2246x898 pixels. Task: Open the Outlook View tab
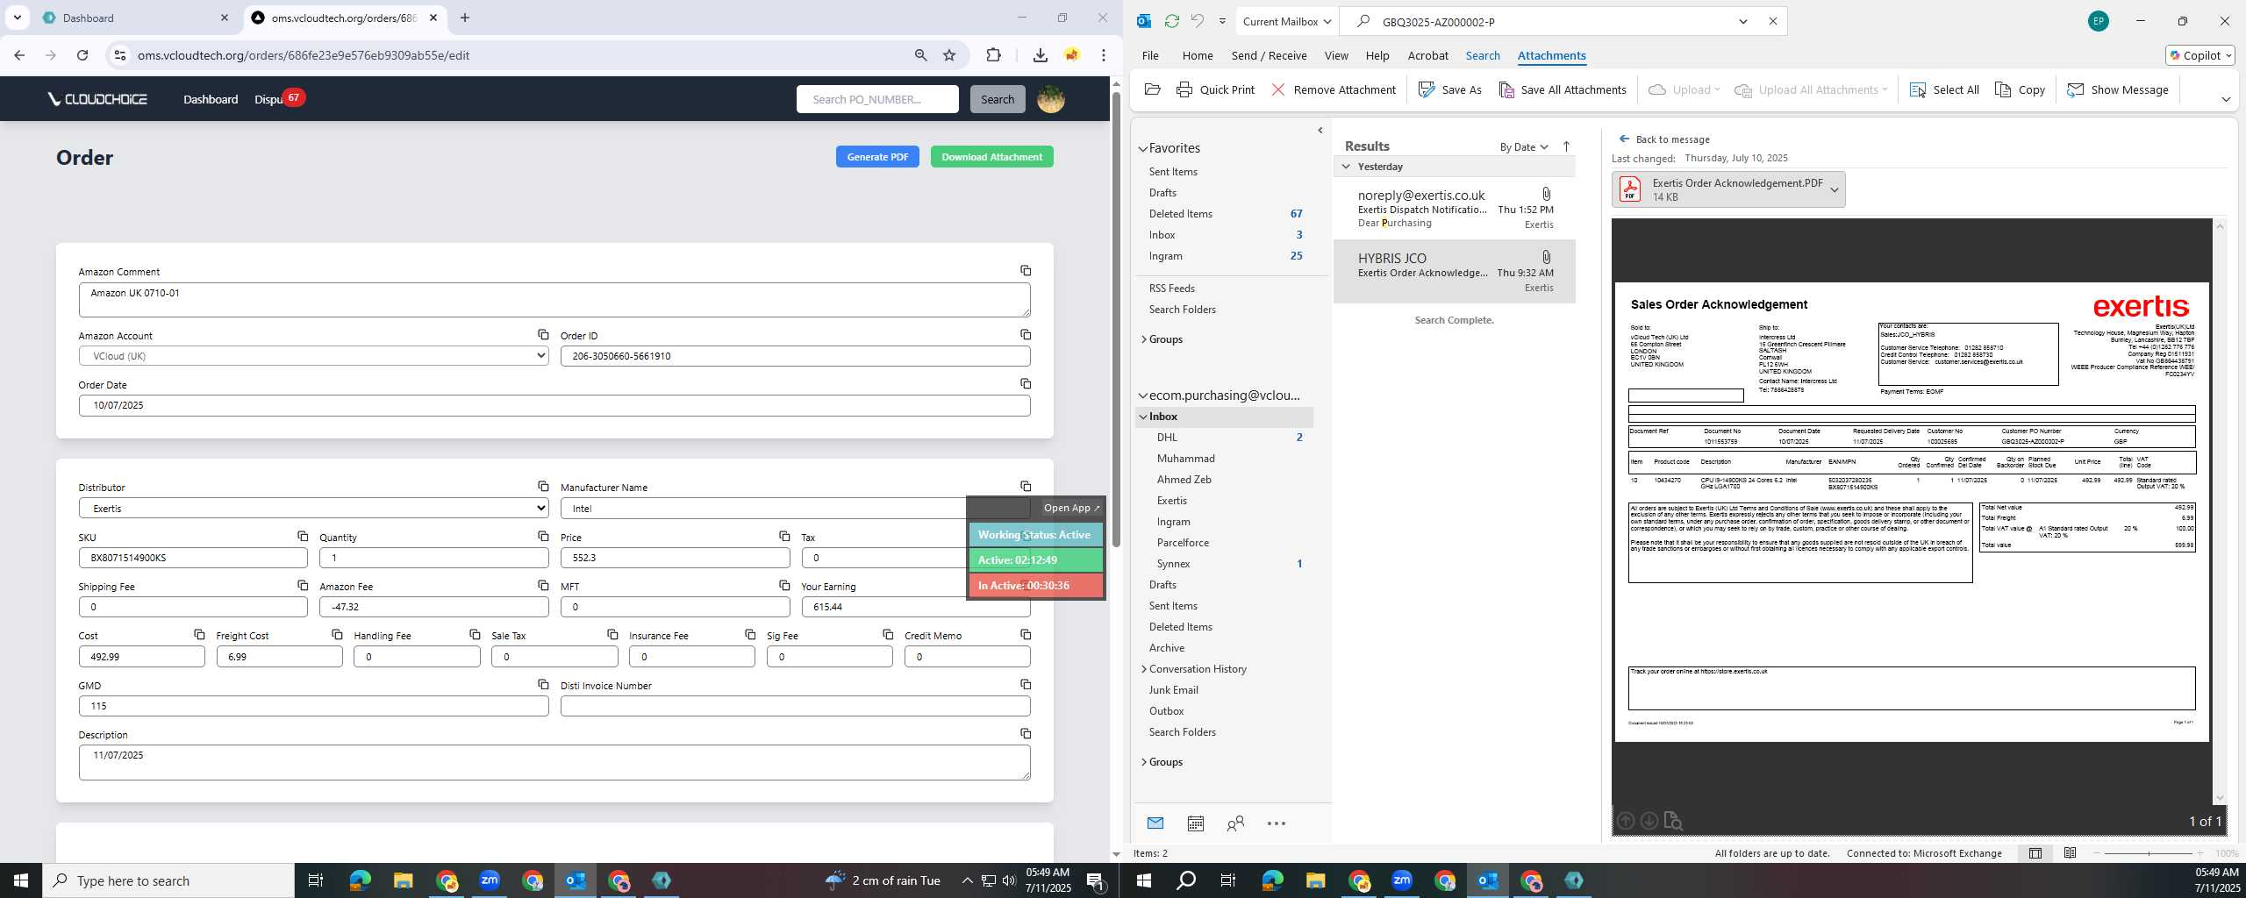pyautogui.click(x=1335, y=55)
